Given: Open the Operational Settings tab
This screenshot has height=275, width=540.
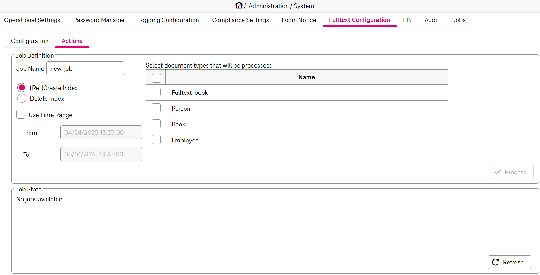Looking at the screenshot, I should point(32,20).
